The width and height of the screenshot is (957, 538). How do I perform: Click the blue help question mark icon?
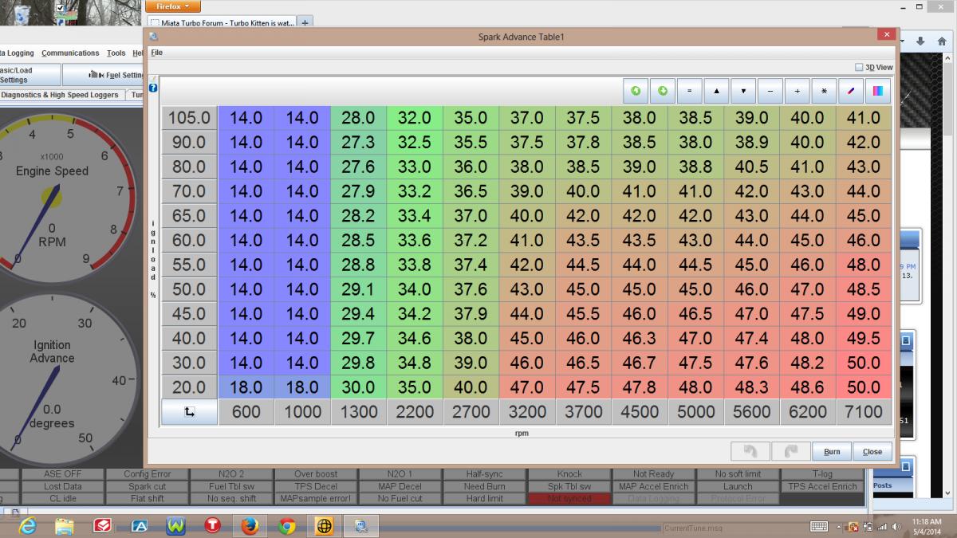153,88
